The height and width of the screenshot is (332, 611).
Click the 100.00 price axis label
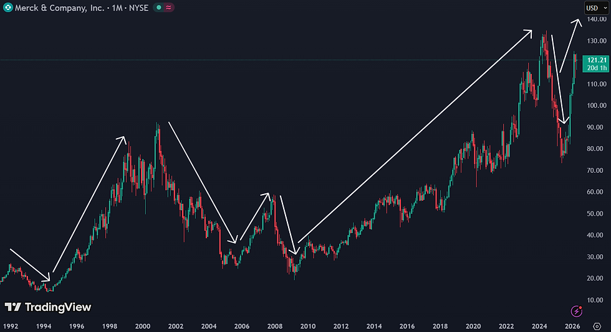coord(597,106)
